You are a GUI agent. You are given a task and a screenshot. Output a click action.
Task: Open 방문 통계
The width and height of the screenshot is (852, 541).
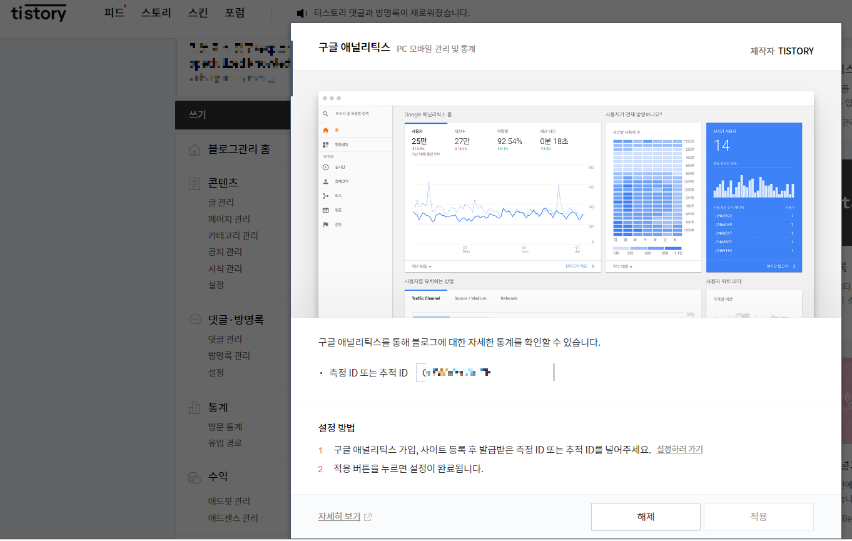[x=225, y=427]
